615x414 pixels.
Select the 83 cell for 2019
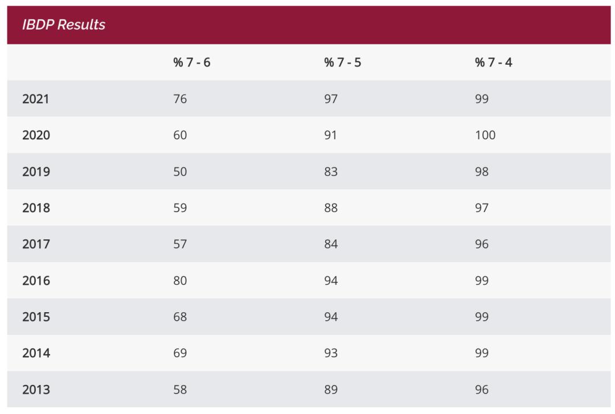pos(331,172)
